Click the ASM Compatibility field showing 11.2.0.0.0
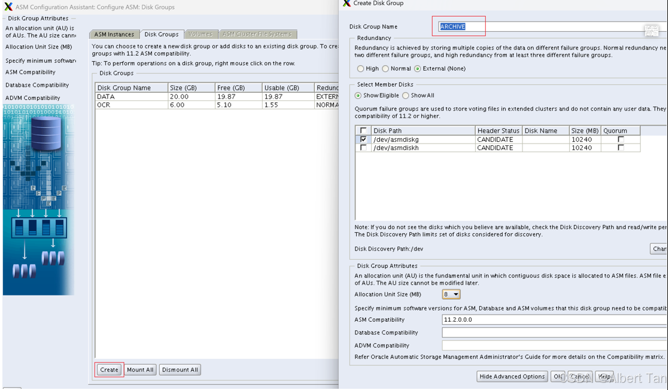Screen dimensions: 669x390 coord(554,319)
